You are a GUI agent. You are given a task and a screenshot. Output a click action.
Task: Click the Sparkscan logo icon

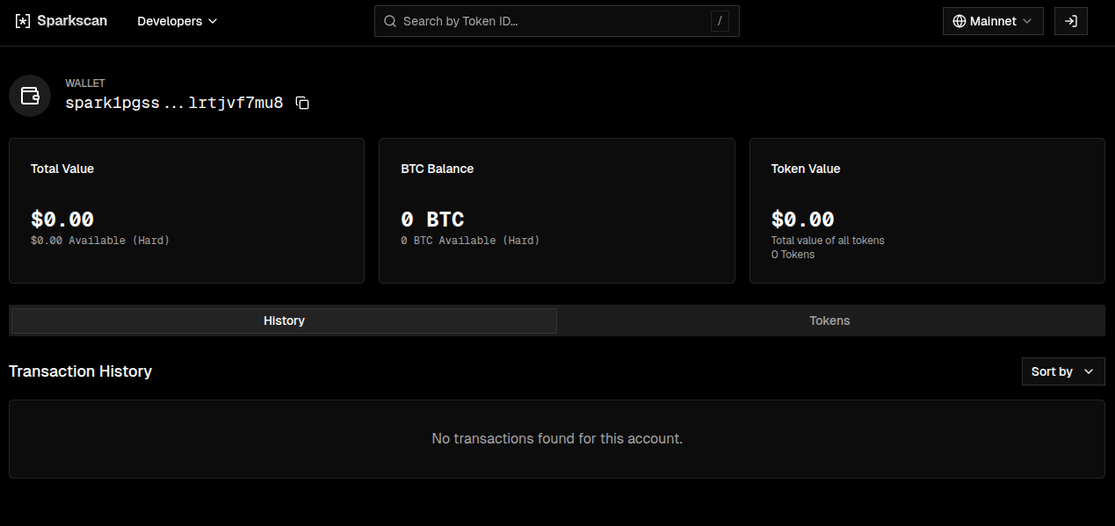[23, 21]
